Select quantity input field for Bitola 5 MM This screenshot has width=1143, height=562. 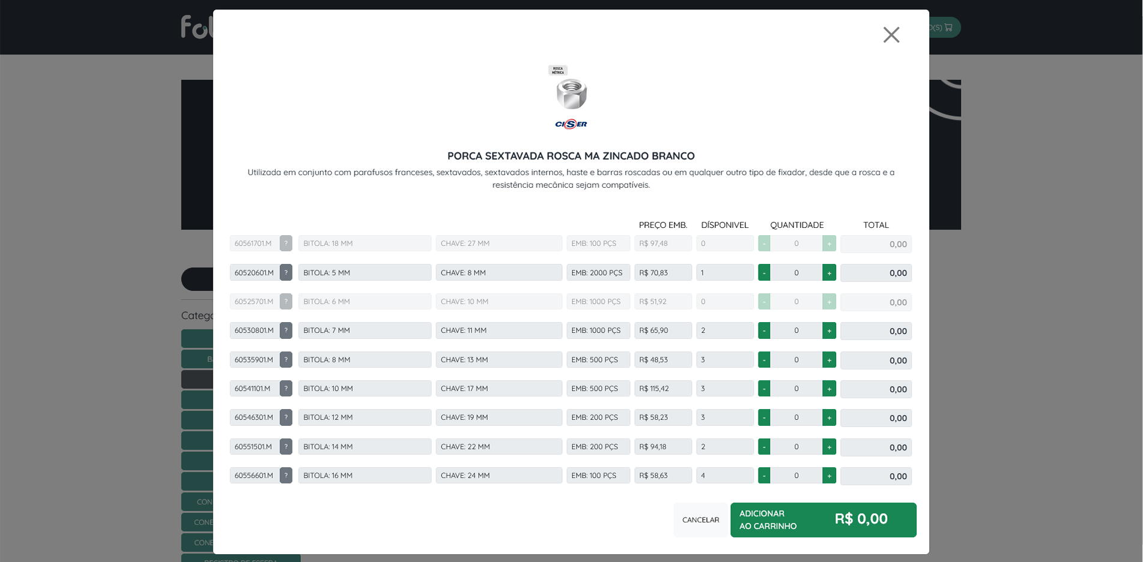tap(796, 273)
